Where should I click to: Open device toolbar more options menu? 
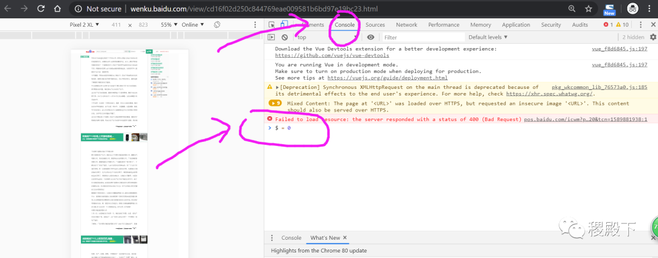tap(255, 25)
